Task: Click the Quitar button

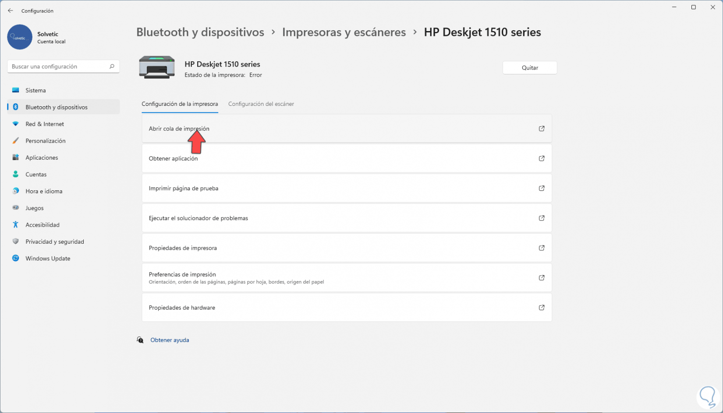Action: click(x=530, y=68)
